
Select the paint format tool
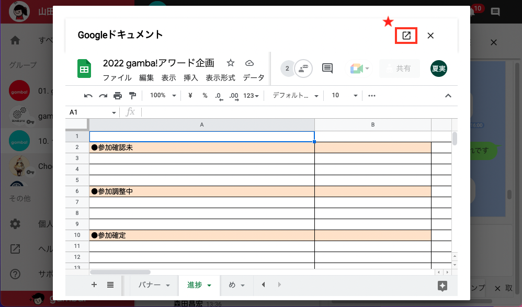coord(132,96)
